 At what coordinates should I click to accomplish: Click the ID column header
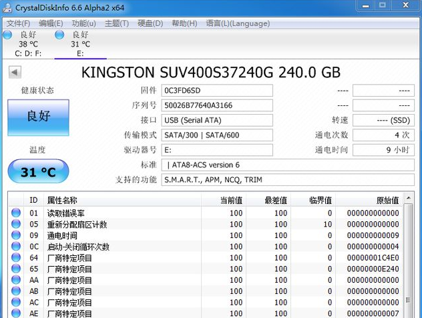(33, 200)
